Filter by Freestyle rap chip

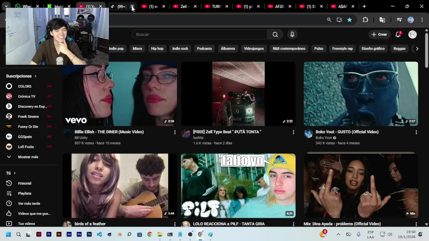[343, 49]
